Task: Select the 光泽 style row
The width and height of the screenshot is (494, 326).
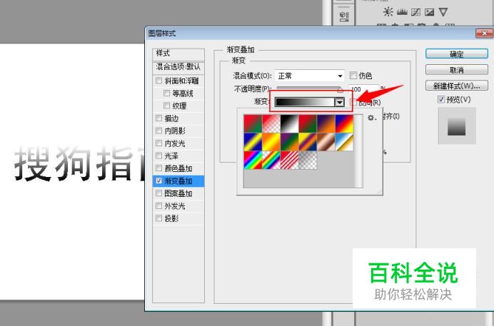Action: pos(178,156)
